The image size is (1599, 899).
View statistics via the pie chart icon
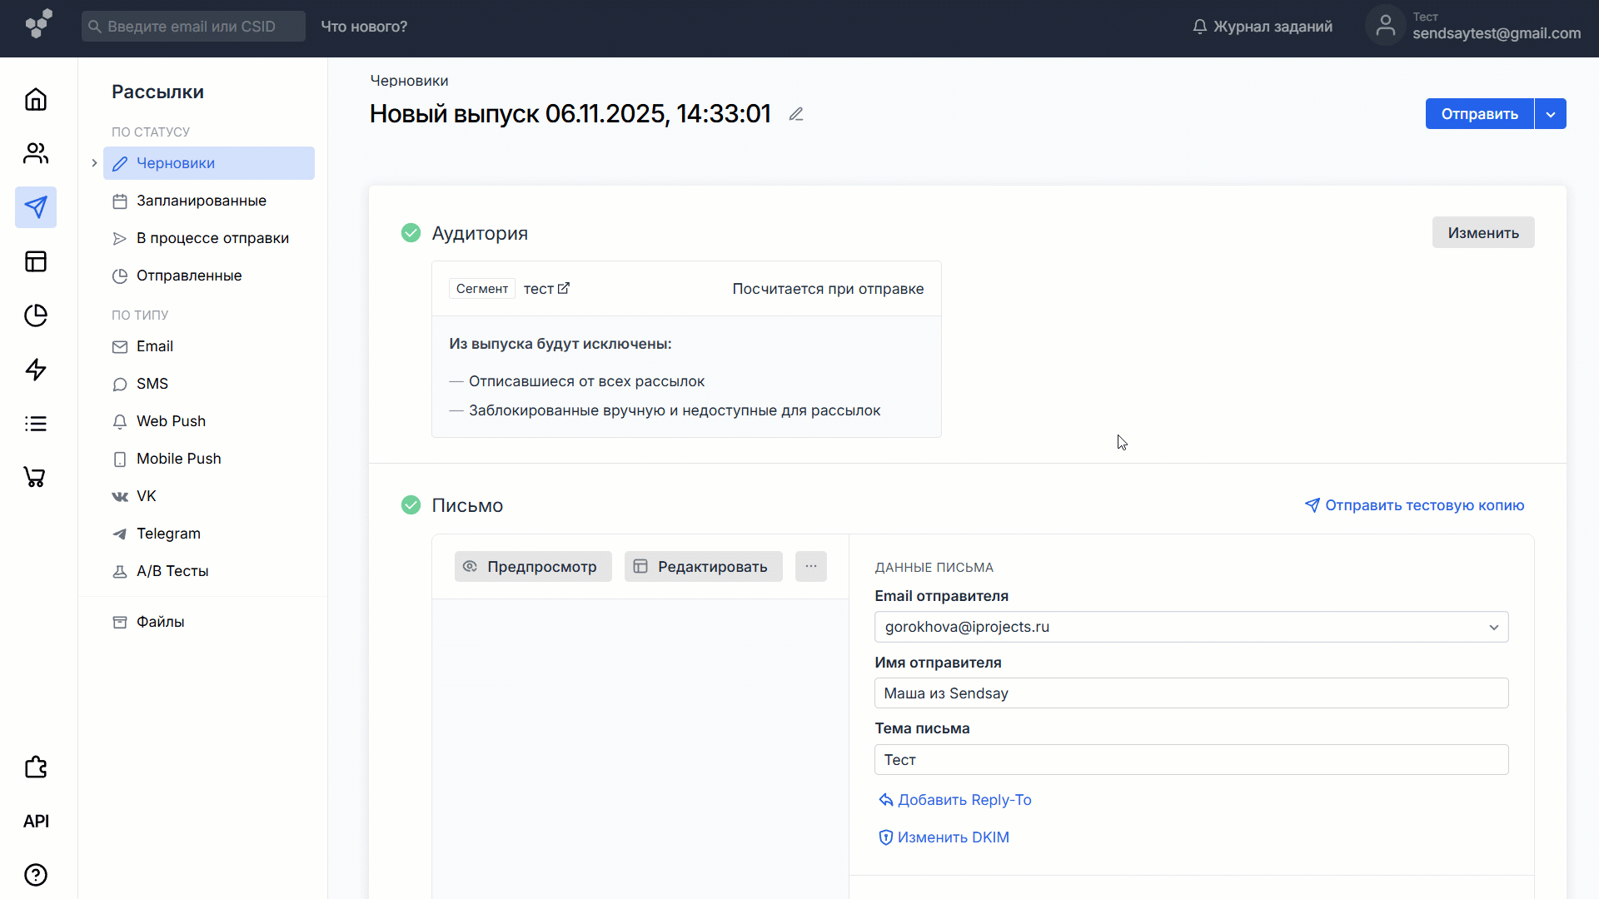[x=36, y=315]
